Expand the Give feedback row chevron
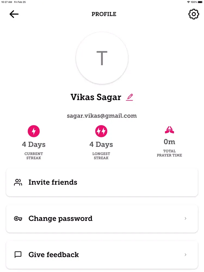Image resolution: width=204 pixels, height=272 pixels. click(x=186, y=255)
